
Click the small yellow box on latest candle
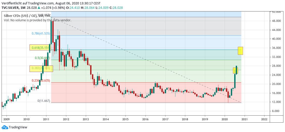pos(235,70)
